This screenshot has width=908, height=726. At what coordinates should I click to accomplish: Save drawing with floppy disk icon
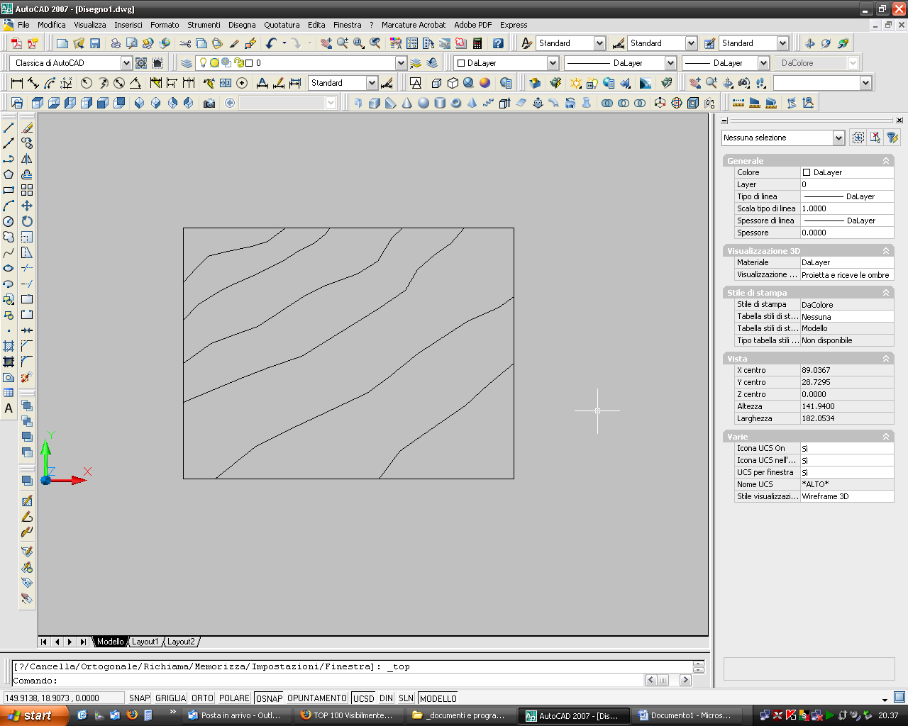pyautogui.click(x=95, y=43)
